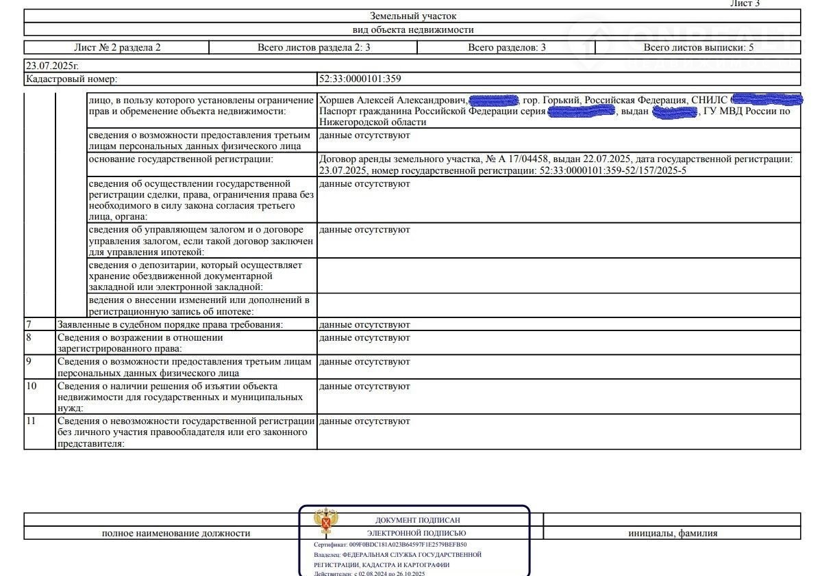Viewport: 822px width, 576px height.
Task: Click the 'Всего разделов: 3' cell
Action: [506, 47]
